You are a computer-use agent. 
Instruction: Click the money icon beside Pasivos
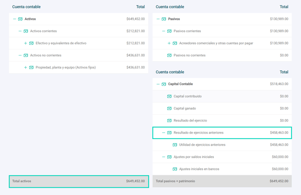point(164,19)
